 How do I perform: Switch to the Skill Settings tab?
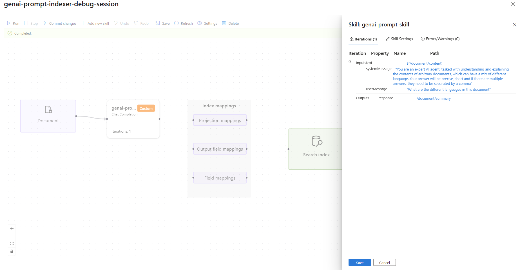pos(399,39)
